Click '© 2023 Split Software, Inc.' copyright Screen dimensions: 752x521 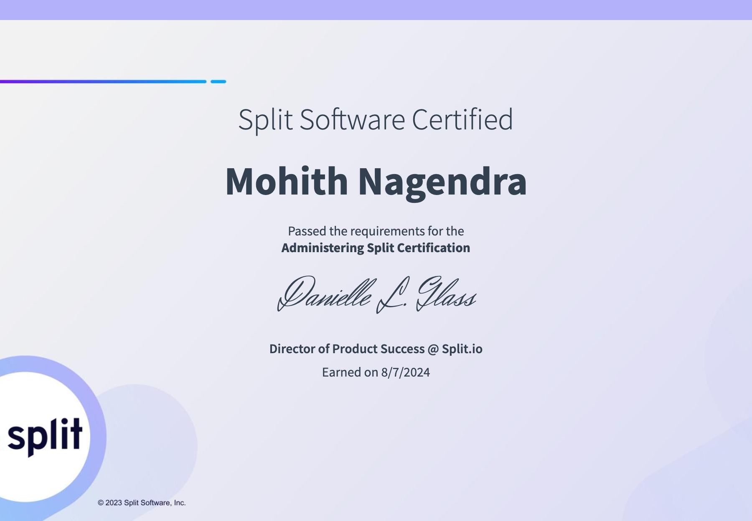[142, 503]
